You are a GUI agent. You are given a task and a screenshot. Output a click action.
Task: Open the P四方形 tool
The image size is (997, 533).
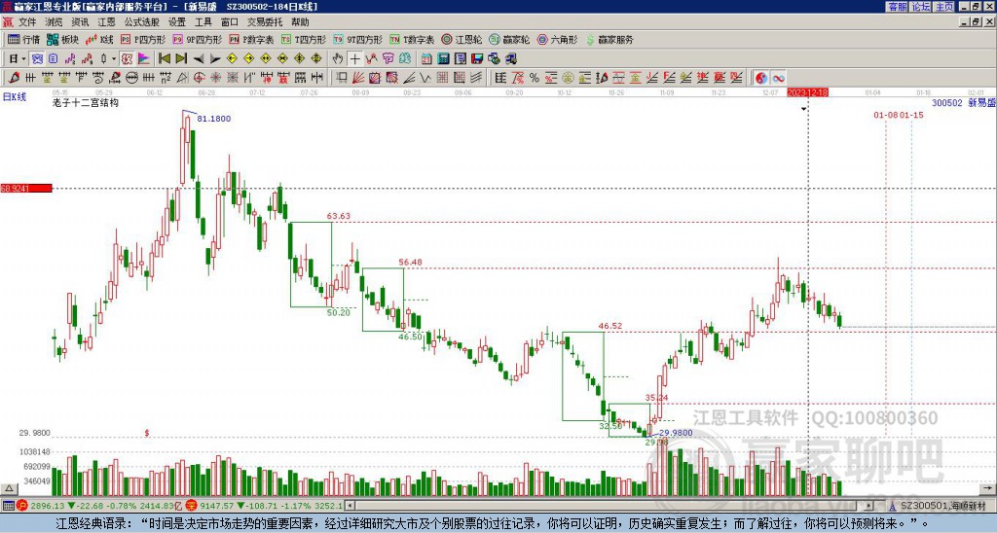(x=143, y=39)
